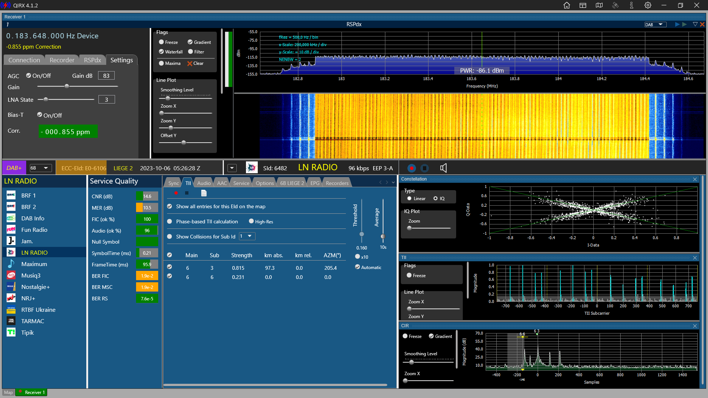The image size is (708, 398).
Task: Click the red X Clear icon
Action: click(190, 63)
